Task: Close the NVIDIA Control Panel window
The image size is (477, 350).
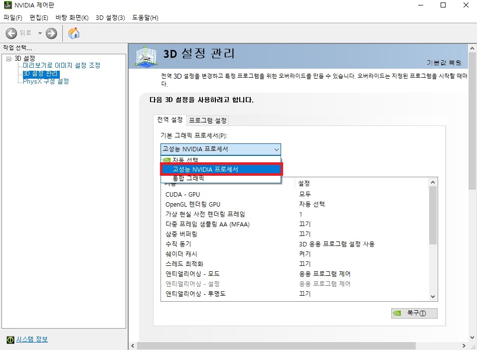Action: coord(466,5)
